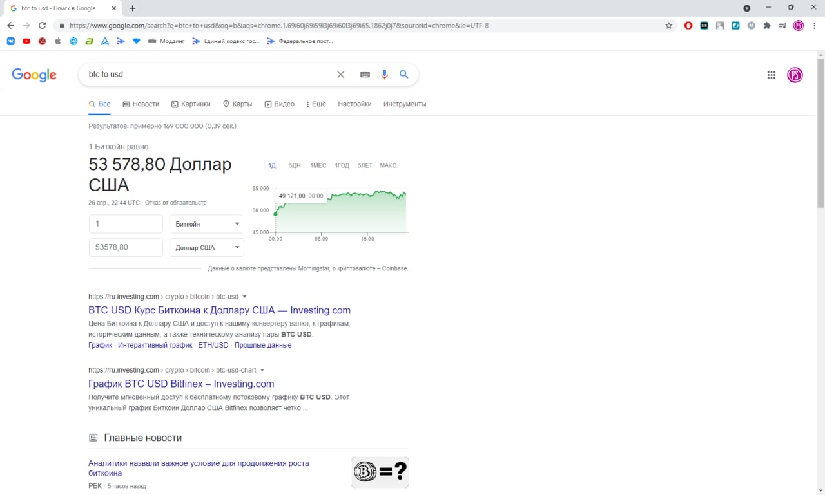Click the gray M extension icon
Image resolution: width=825 pixels, height=495 pixels.
click(x=752, y=26)
